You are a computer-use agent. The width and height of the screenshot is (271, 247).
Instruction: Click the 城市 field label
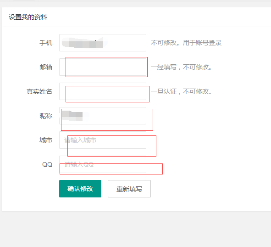click(46, 140)
